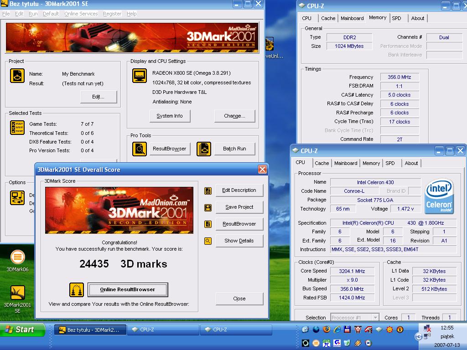Click the Gigabyte quick launch icon
The width and height of the screenshot is (467, 350).
(337, 343)
